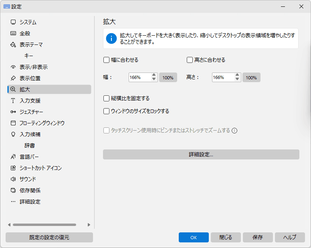Image resolution: width=311 pixels, height=248 pixels.
Task: Click the ショートカット アイコン icon
Action: pos(13,168)
